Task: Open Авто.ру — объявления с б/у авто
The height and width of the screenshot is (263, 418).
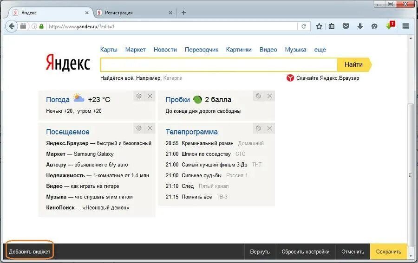Action: click(87, 165)
